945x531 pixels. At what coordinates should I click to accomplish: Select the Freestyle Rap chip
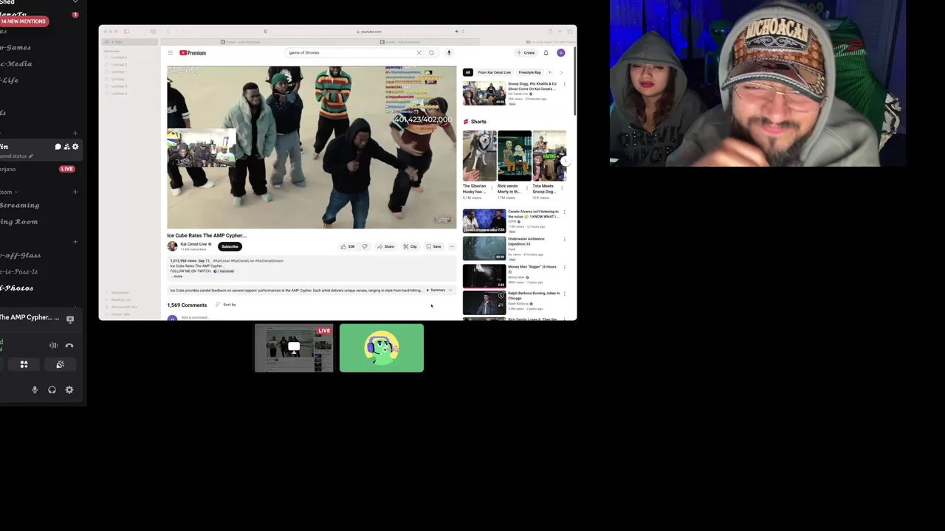pos(529,72)
